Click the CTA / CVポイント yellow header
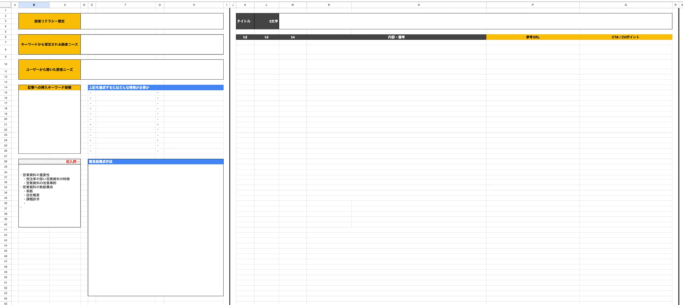Viewport: 683px width, 305px height. (626, 37)
